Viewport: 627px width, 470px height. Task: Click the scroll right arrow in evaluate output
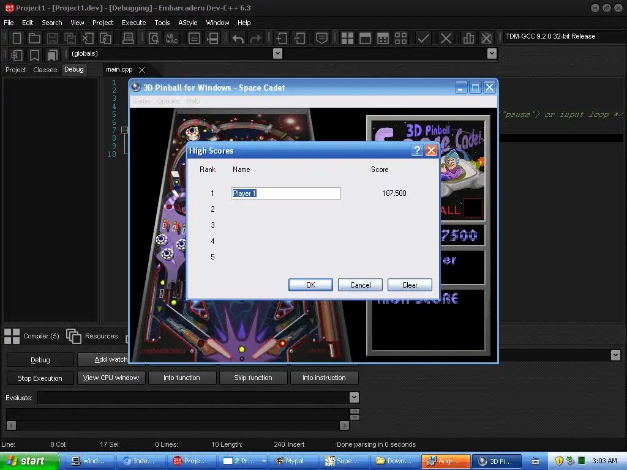[x=344, y=426]
